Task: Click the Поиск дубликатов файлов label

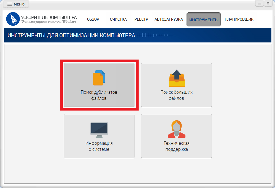Action: pos(99,95)
